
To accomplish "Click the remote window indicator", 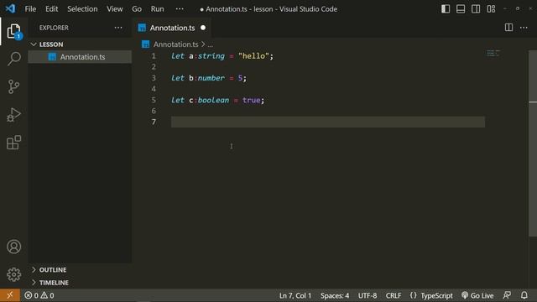I will point(10,295).
